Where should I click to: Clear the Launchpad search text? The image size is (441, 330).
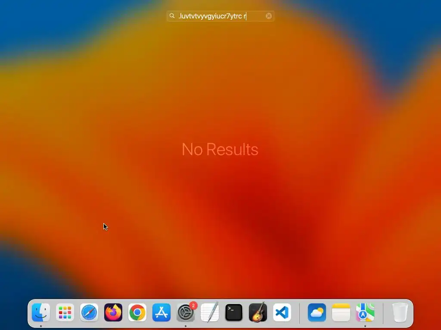[x=269, y=16]
